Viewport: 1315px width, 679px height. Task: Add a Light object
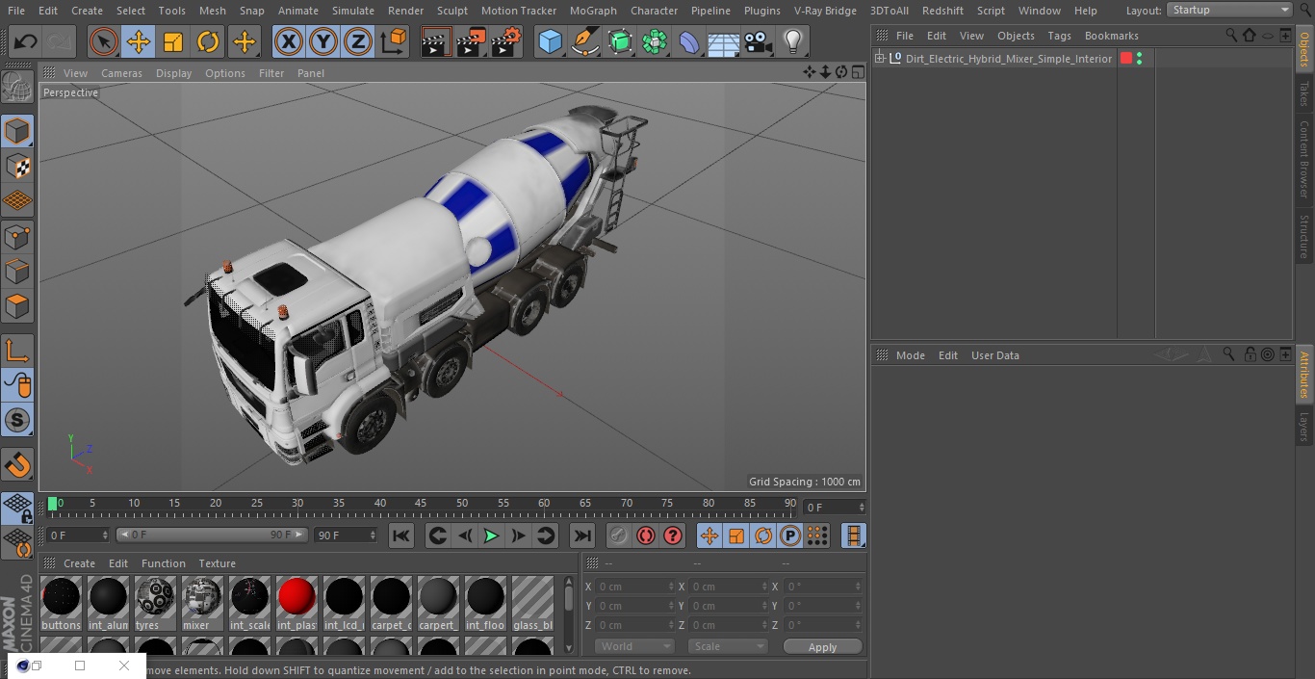coord(793,41)
